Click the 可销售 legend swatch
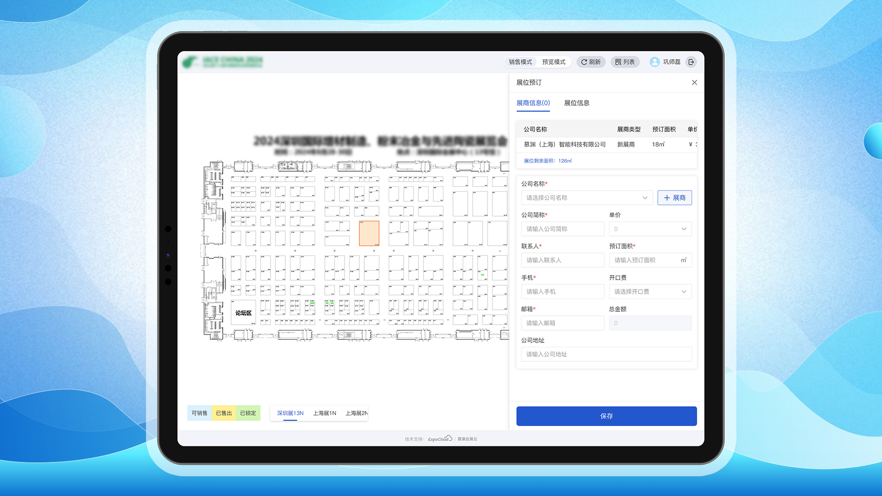882x496 pixels. point(199,413)
